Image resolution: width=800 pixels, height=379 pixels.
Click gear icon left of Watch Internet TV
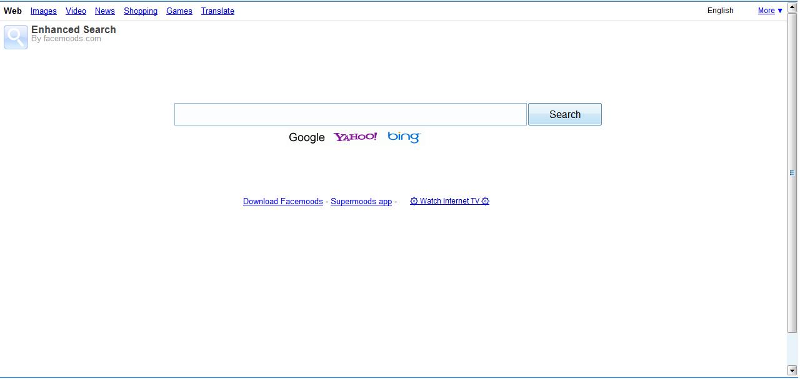414,201
